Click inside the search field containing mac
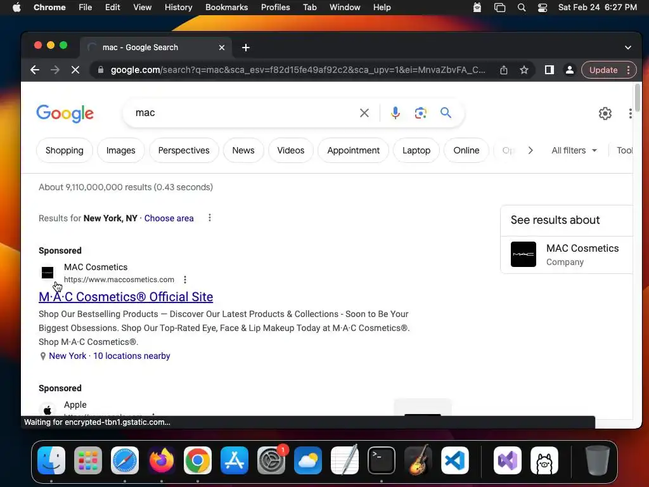649x487 pixels. click(244, 113)
